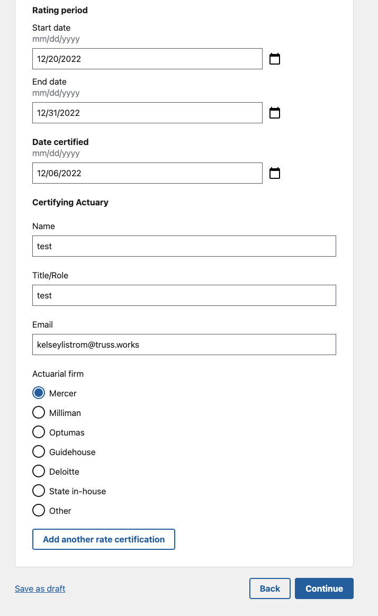Open the Date certified calendar picker

[275, 173]
